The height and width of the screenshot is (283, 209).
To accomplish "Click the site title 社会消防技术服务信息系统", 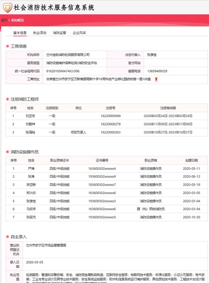I will click(x=54, y=8).
